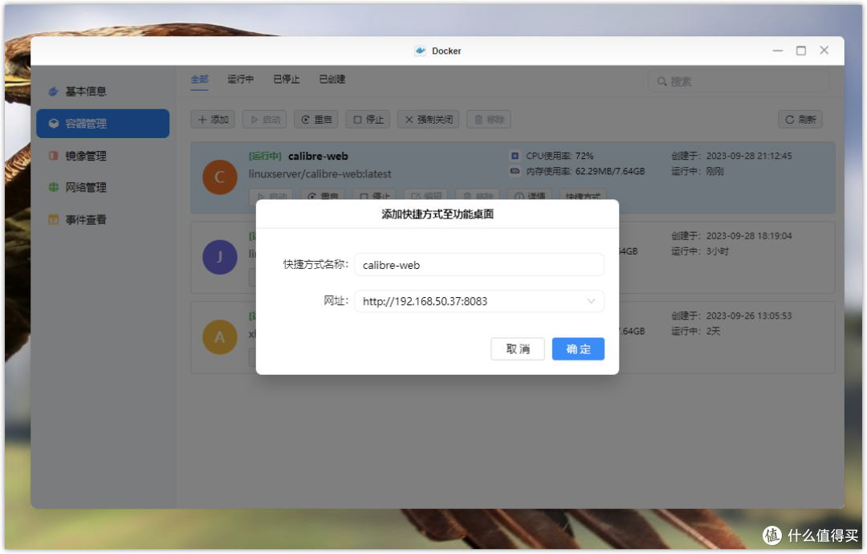Open 镜像管理 in the sidebar

pyautogui.click(x=103, y=156)
